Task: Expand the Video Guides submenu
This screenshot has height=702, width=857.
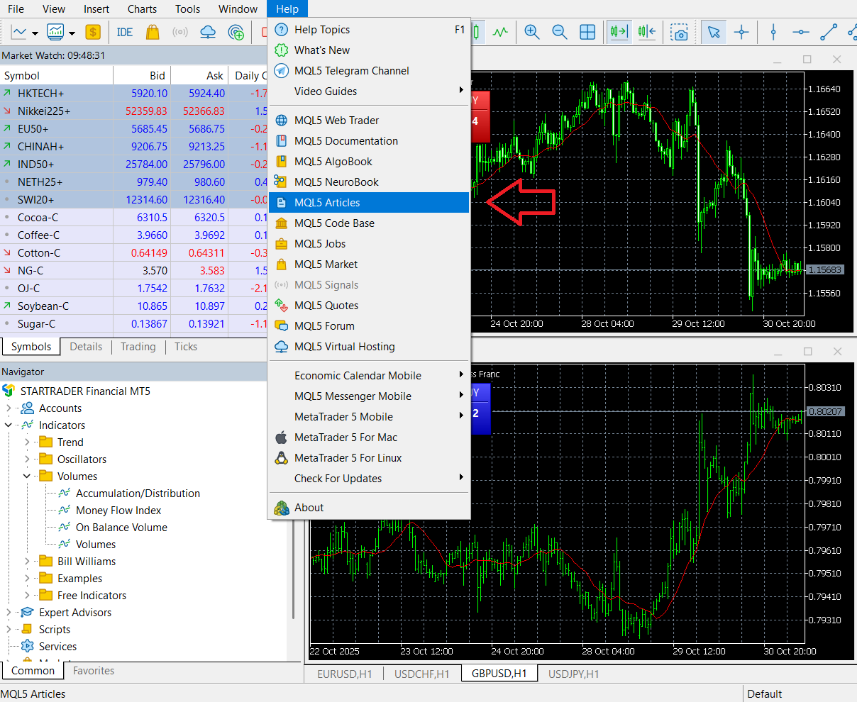Action: [x=369, y=91]
